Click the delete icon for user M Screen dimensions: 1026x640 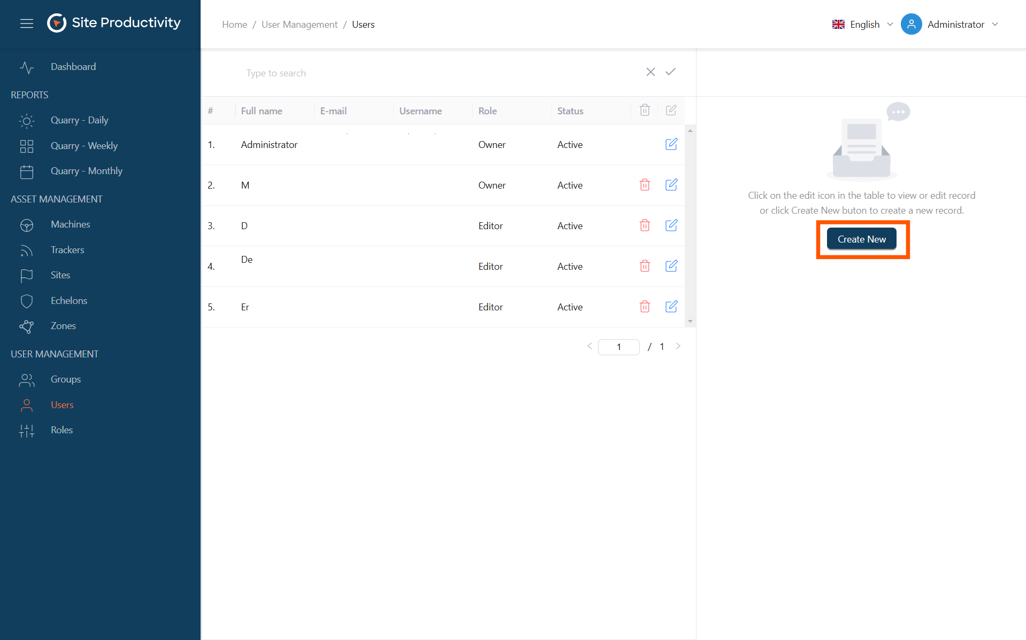pyautogui.click(x=645, y=185)
